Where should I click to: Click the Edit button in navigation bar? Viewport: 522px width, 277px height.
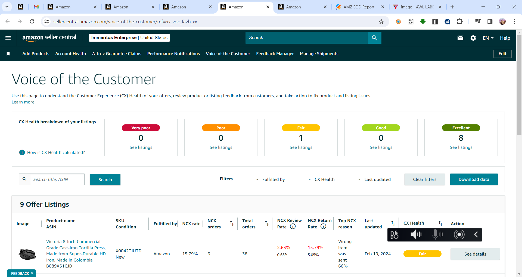(x=502, y=54)
